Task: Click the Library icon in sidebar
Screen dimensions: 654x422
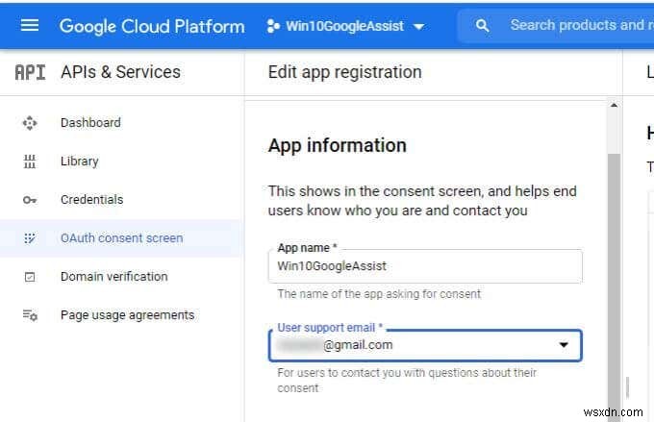Action: (30, 161)
